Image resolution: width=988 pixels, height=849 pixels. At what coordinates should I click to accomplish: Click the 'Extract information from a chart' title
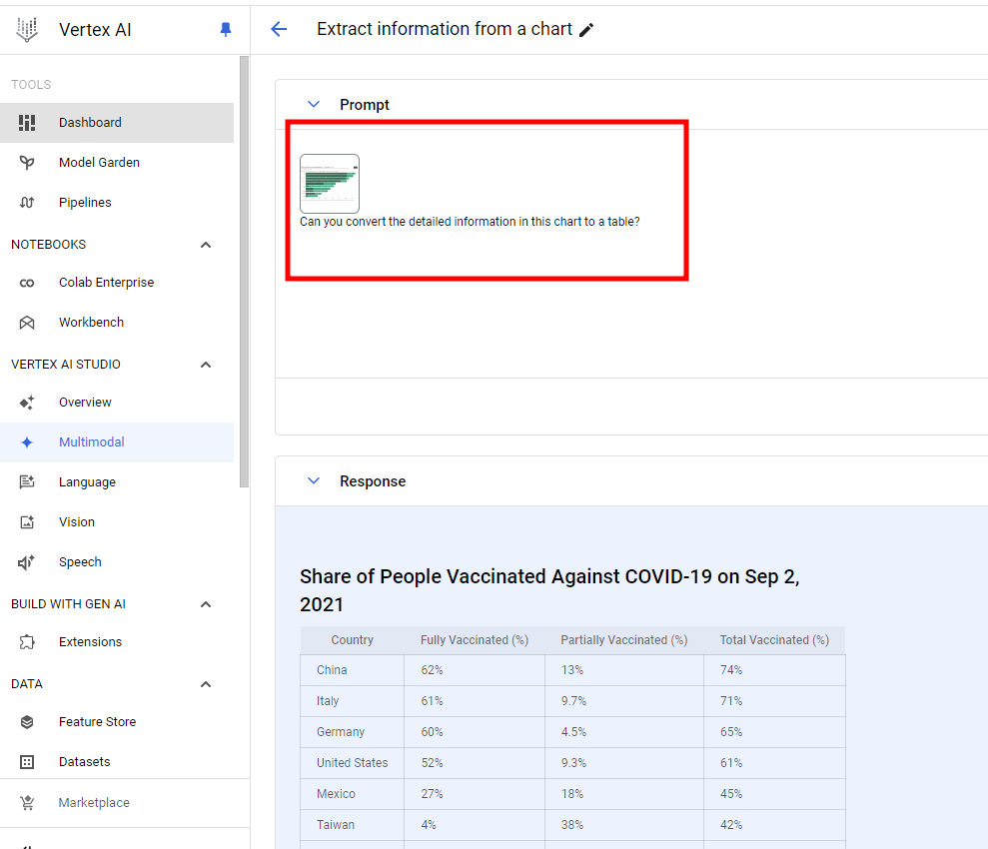click(x=445, y=29)
